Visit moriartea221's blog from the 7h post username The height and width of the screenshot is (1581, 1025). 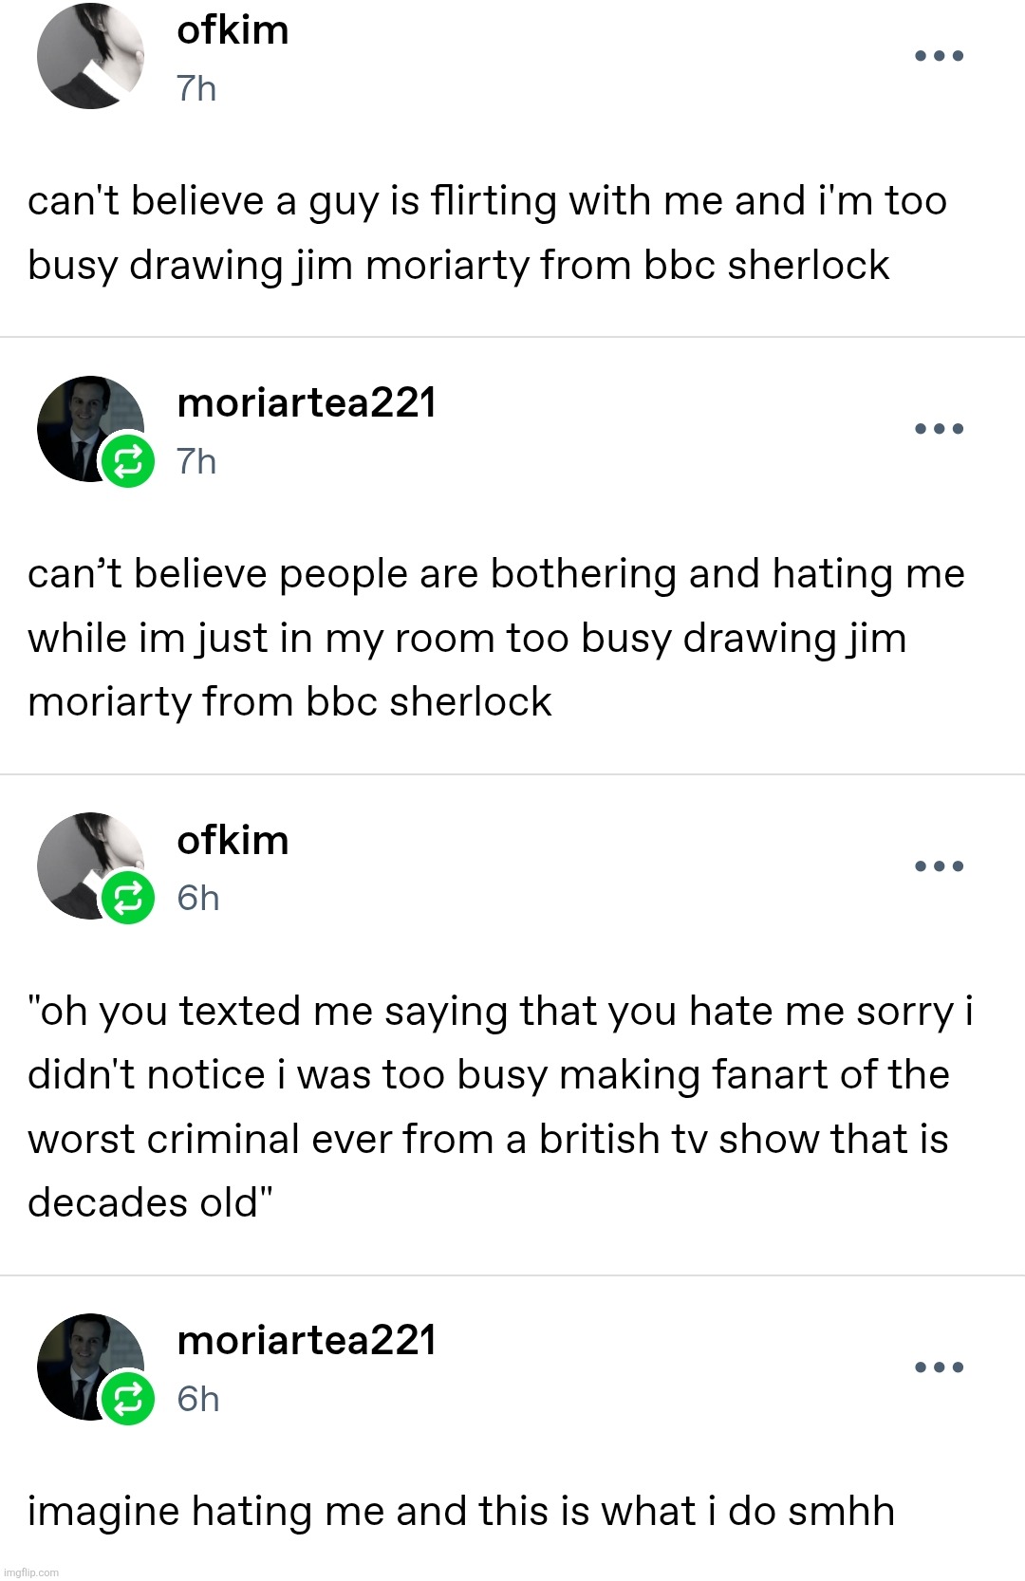(306, 403)
